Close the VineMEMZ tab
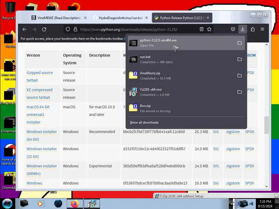 tap(85, 18)
